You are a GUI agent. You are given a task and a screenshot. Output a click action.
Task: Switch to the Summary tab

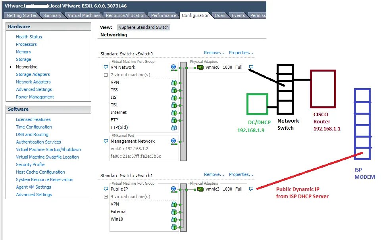[52, 15]
